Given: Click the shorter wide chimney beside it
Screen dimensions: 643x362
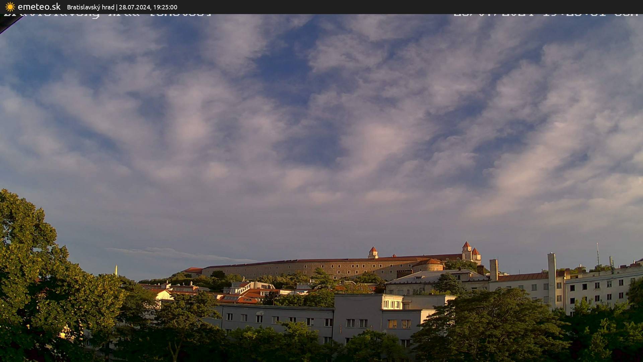Looking at the screenshot, I should pos(493,269).
